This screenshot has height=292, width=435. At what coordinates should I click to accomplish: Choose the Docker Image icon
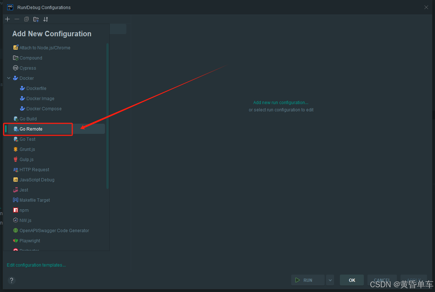coord(23,99)
